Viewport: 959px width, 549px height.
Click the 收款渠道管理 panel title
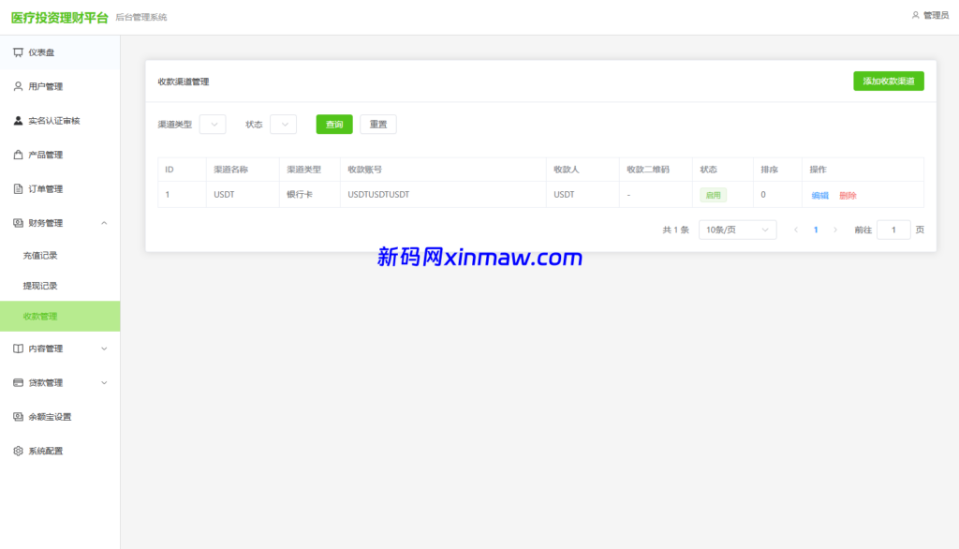tap(184, 82)
